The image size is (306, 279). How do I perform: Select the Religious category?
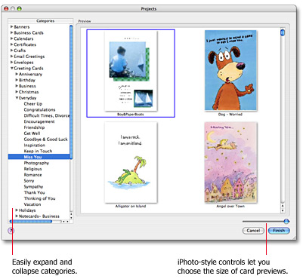(32, 169)
